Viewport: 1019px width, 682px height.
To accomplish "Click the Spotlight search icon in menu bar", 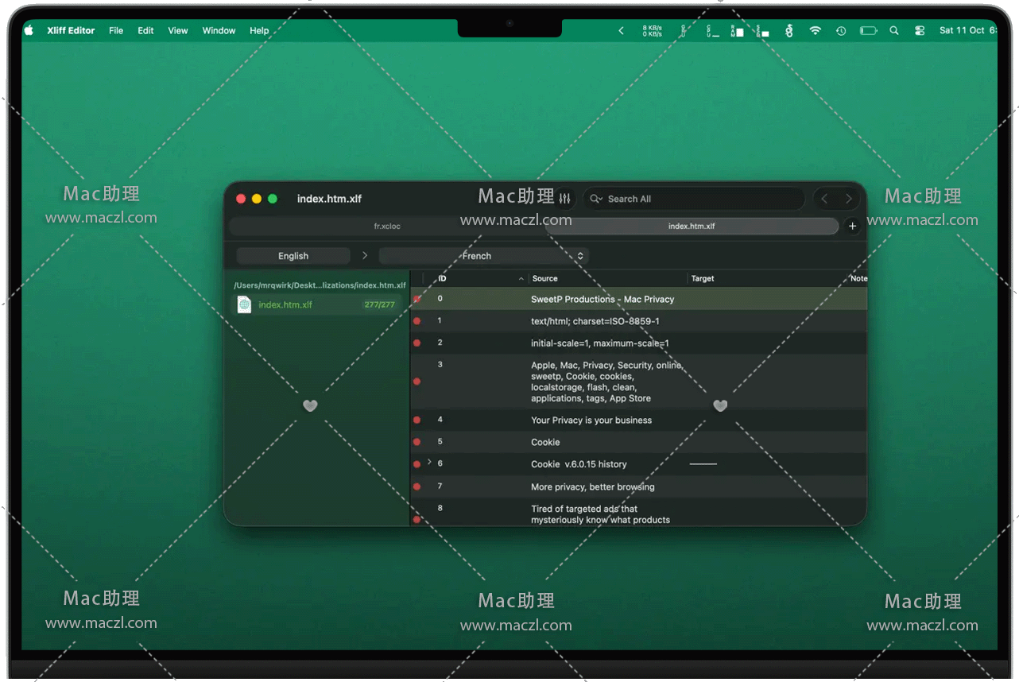I will tap(894, 30).
